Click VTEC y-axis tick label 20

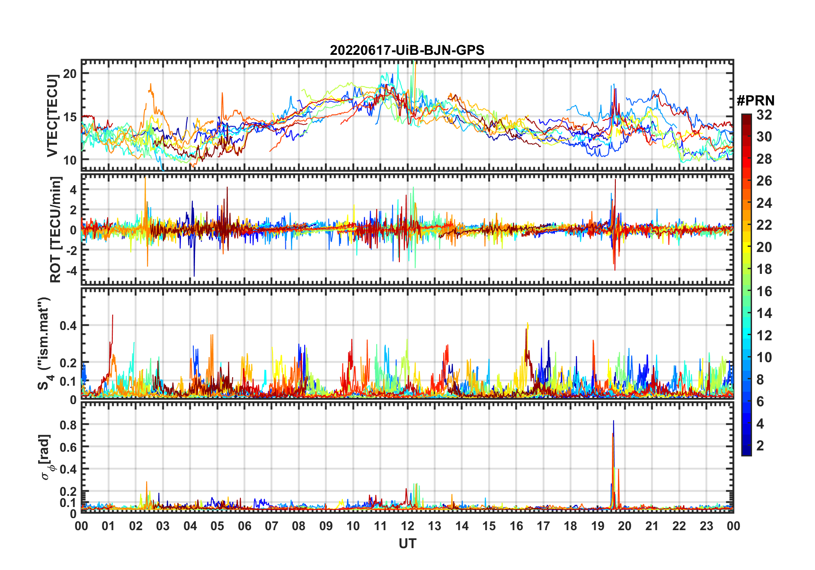tap(70, 74)
